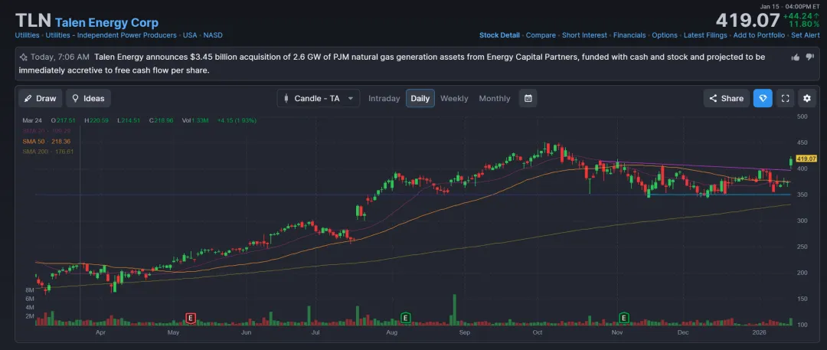This screenshot has width=827, height=350.
Task: Click Add to Portfolio
Action: [760, 35]
